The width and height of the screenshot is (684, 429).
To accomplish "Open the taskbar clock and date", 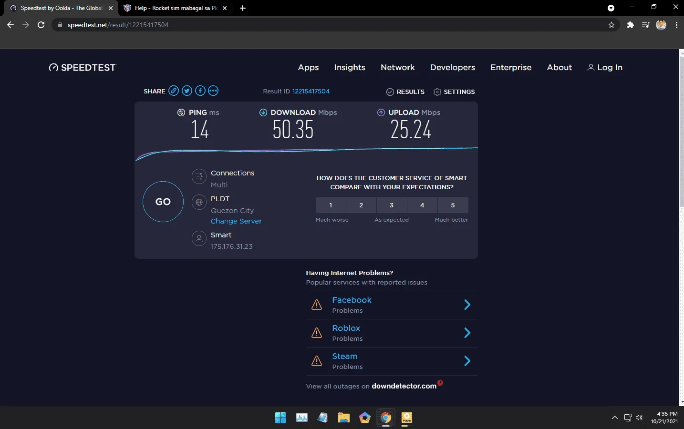I will pos(664,418).
